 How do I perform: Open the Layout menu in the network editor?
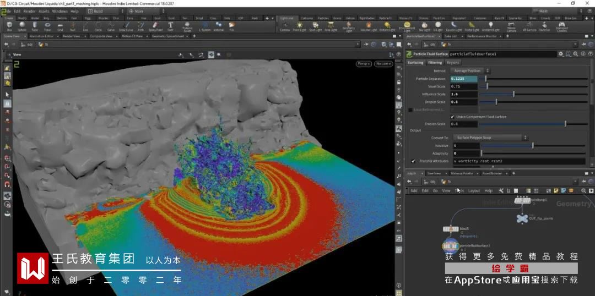(474, 190)
